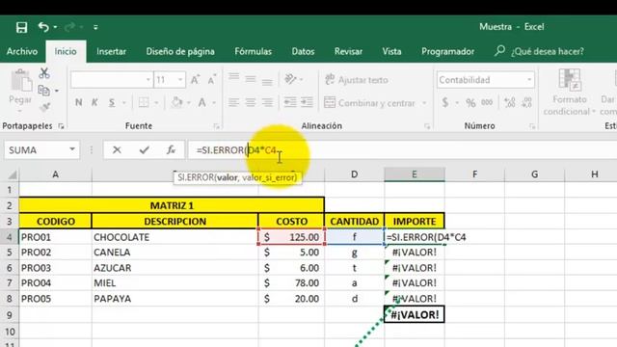Open the Portapapeles dialog launcher
617x347 pixels.
click(61, 126)
